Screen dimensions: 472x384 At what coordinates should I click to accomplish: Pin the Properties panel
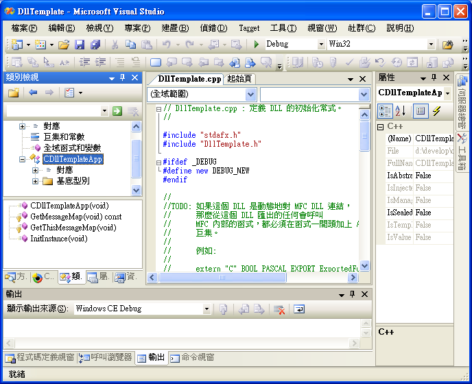434,77
